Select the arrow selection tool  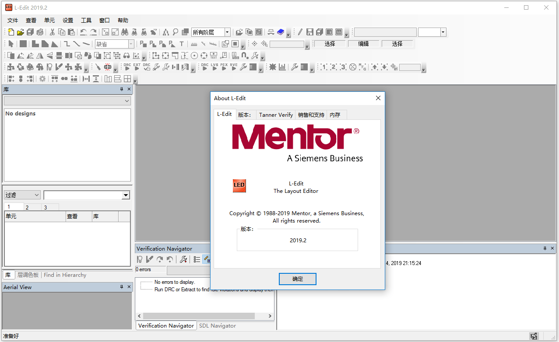coord(11,44)
